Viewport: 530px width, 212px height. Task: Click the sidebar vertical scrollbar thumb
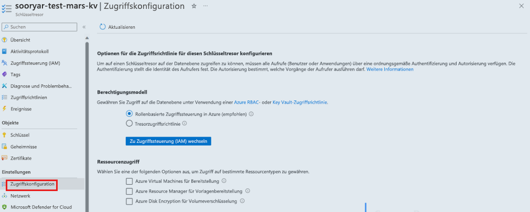tap(87, 127)
